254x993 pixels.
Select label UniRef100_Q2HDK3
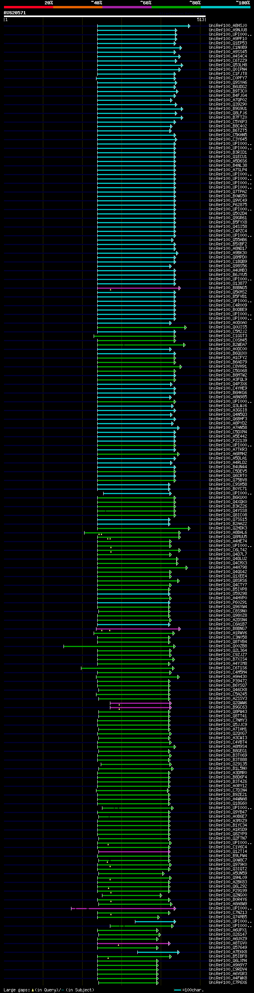(228, 528)
